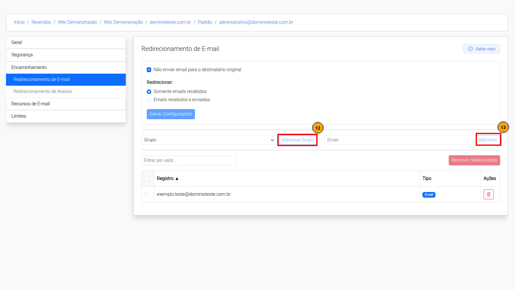
Task: Open dominioteste.com.br breadcrumb link
Action: point(170,22)
